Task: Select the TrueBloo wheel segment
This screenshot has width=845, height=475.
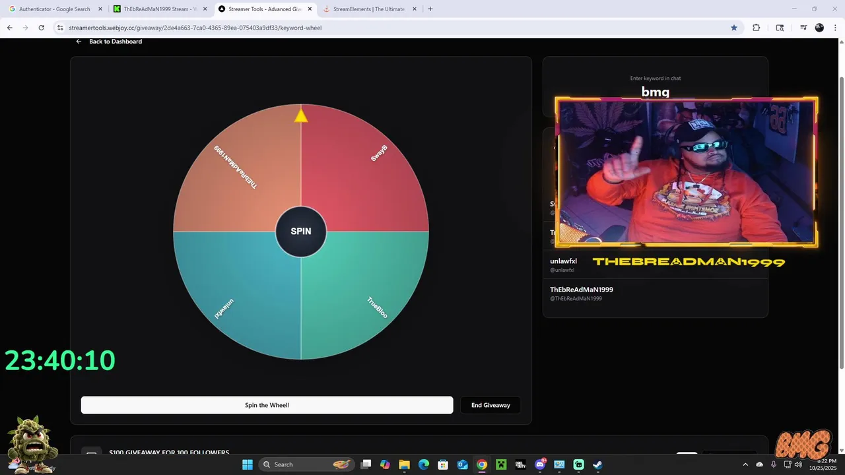Action: pyautogui.click(x=366, y=297)
